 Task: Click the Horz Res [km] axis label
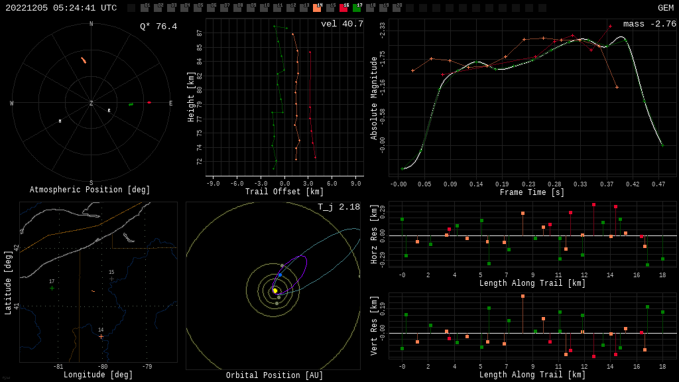click(x=374, y=234)
